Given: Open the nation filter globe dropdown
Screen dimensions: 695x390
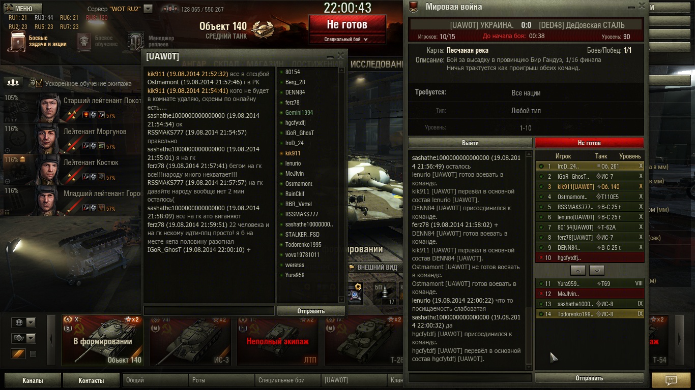Looking at the screenshot, I should point(24,322).
